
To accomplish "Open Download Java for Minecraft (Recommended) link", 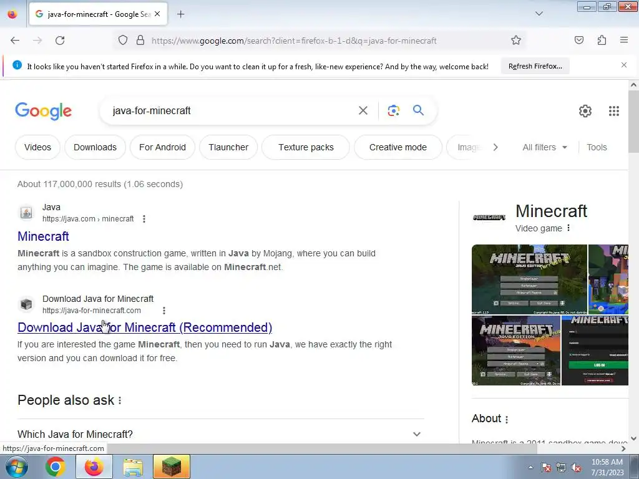I will coord(145,327).
